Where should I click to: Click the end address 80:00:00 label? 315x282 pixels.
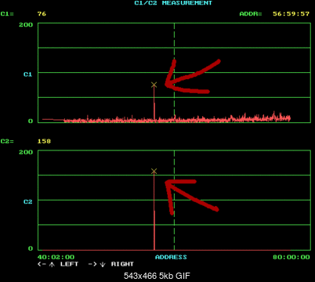(291, 257)
